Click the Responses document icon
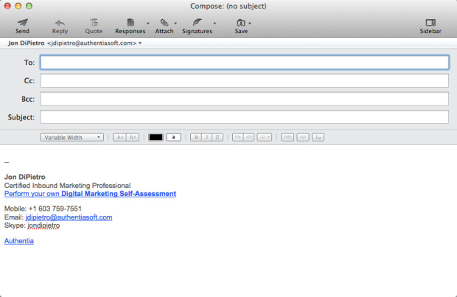Screen dimensions: 457x297 pos(130,22)
